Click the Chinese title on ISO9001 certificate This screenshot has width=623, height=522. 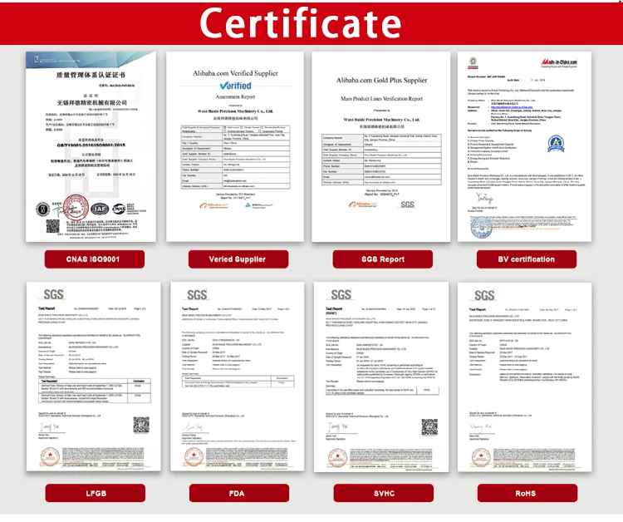point(91,75)
